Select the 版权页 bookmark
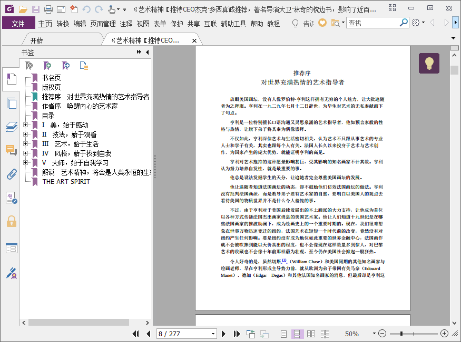This screenshot has height=342, width=461. (x=51, y=87)
